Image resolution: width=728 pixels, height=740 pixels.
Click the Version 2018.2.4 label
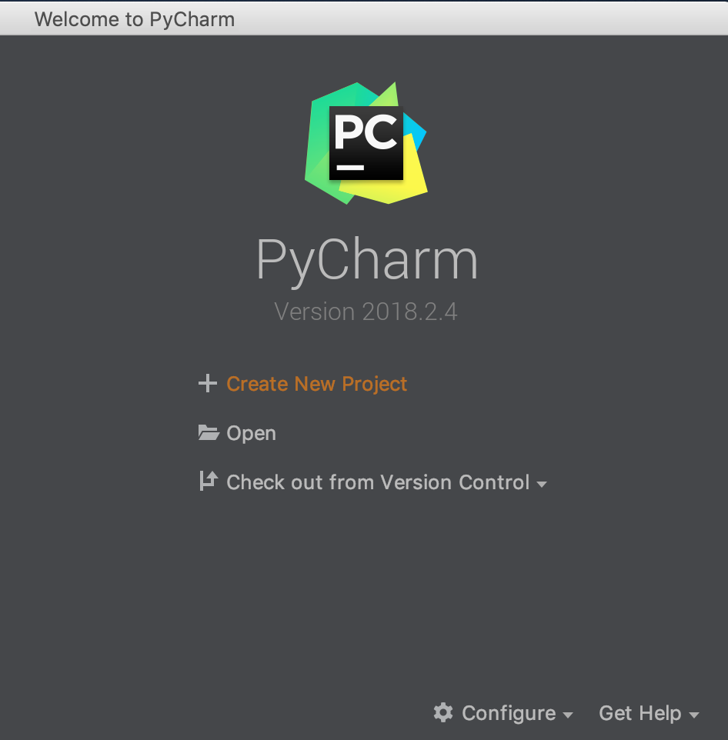366,312
